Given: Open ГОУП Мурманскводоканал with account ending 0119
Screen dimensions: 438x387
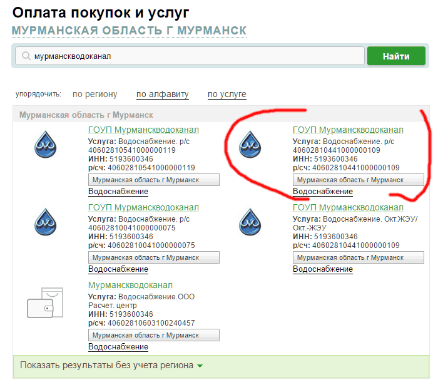Looking at the screenshot, I should click(x=143, y=130).
